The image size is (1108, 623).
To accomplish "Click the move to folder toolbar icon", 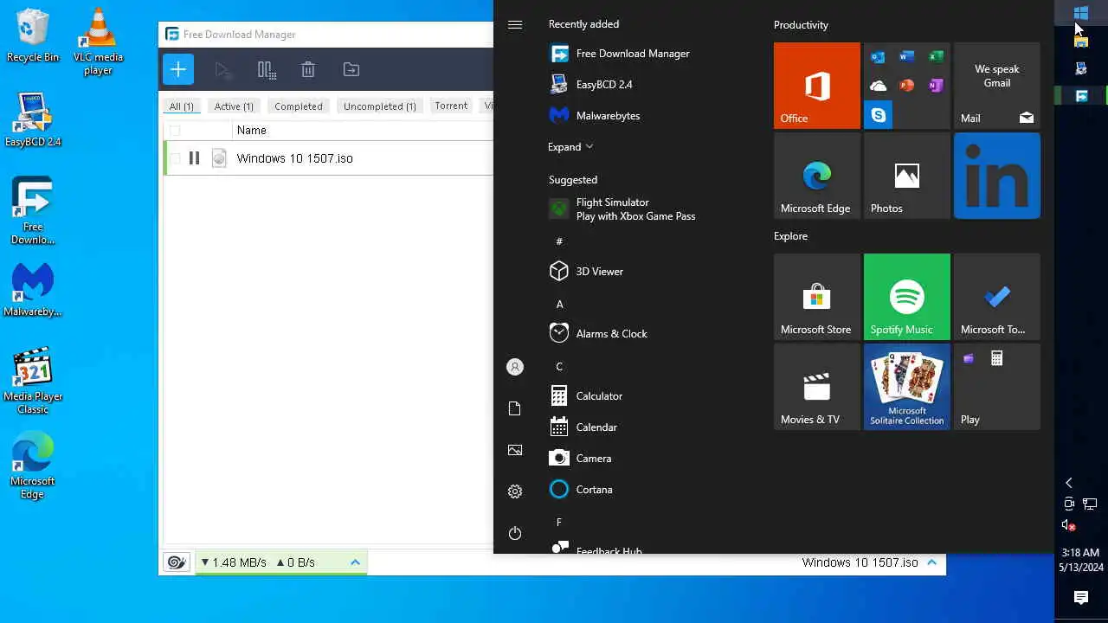I will [351, 70].
